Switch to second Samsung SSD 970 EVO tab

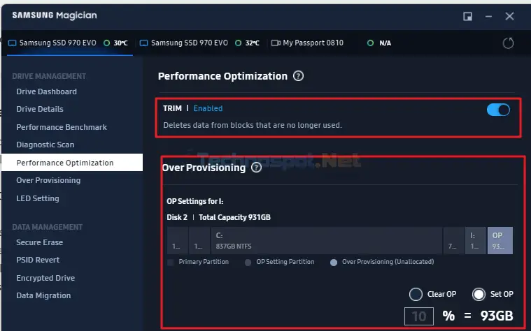coord(200,43)
